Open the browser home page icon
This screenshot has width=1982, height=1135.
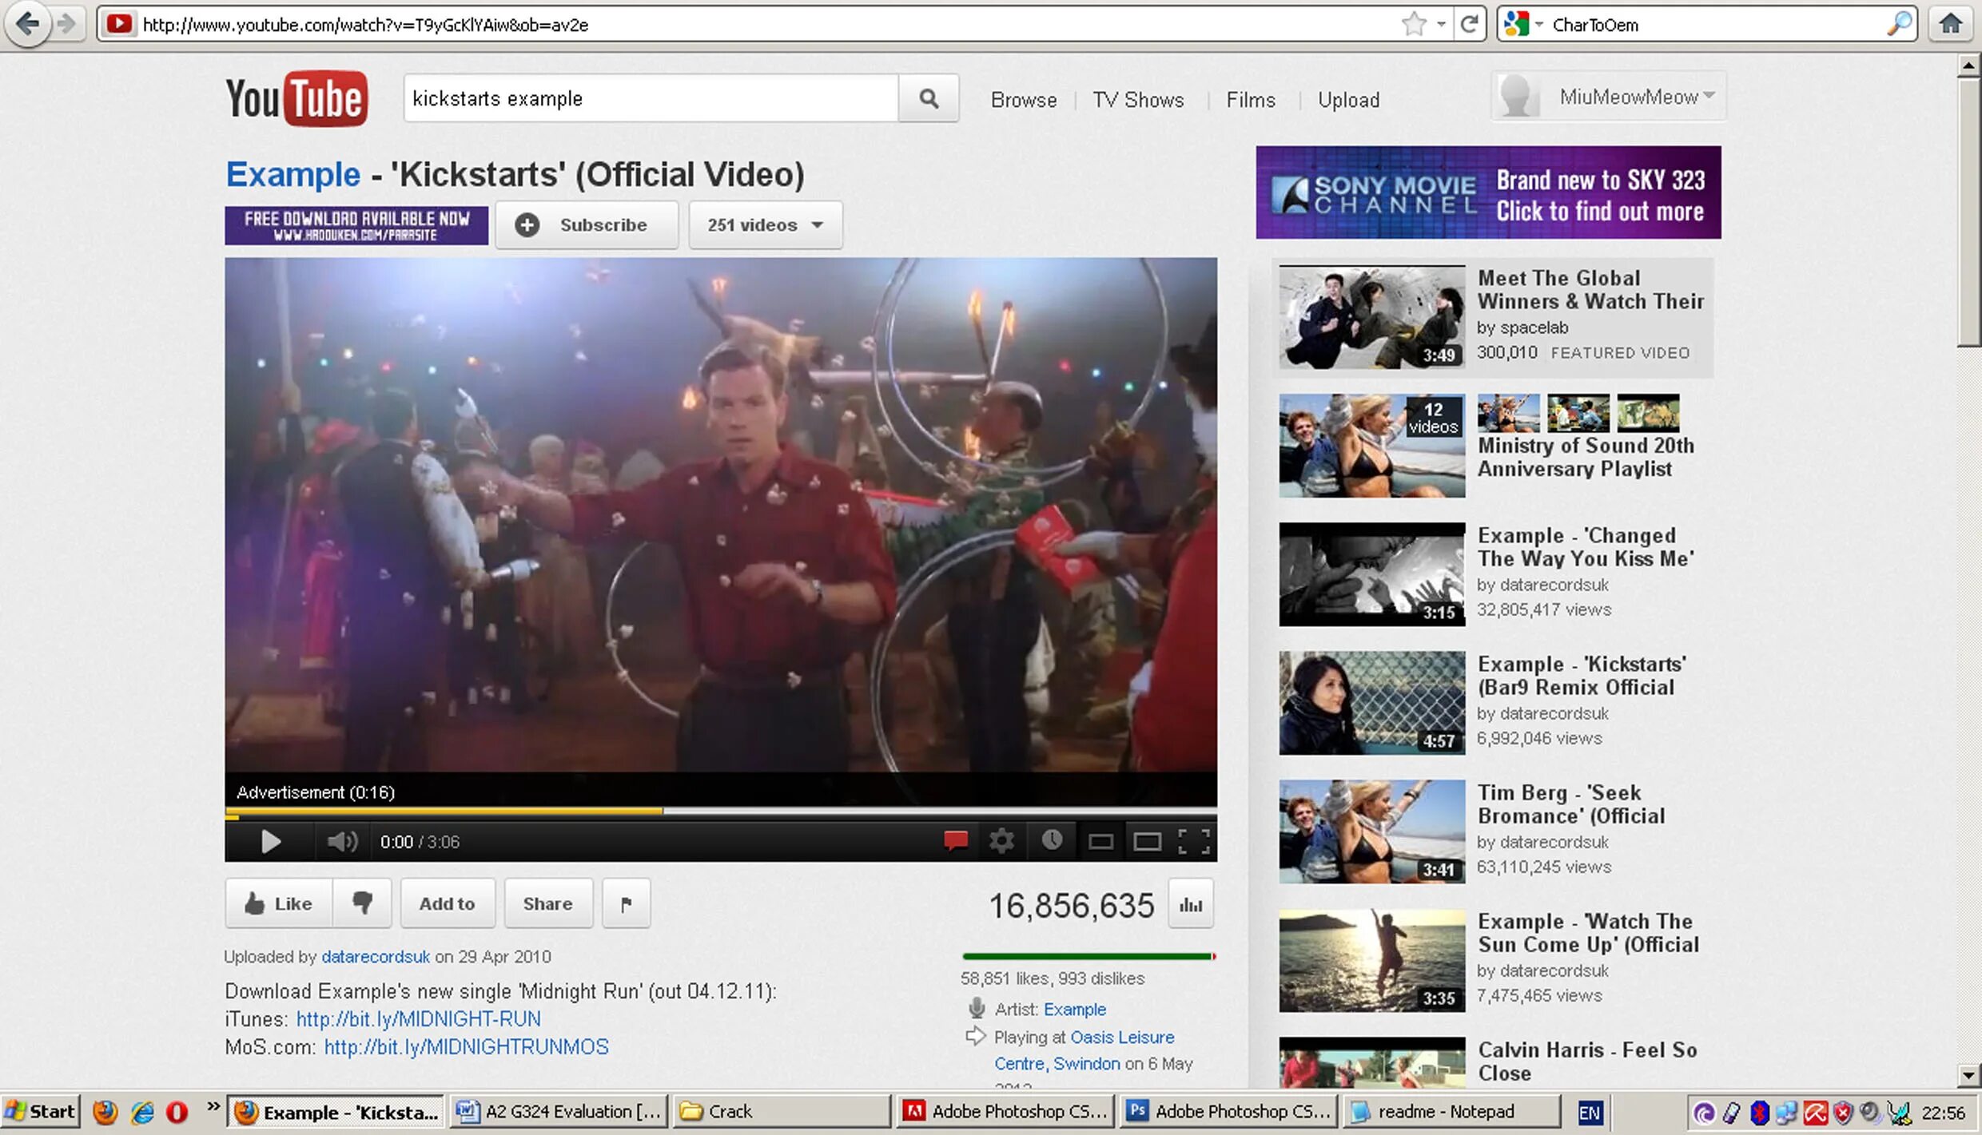point(1950,24)
